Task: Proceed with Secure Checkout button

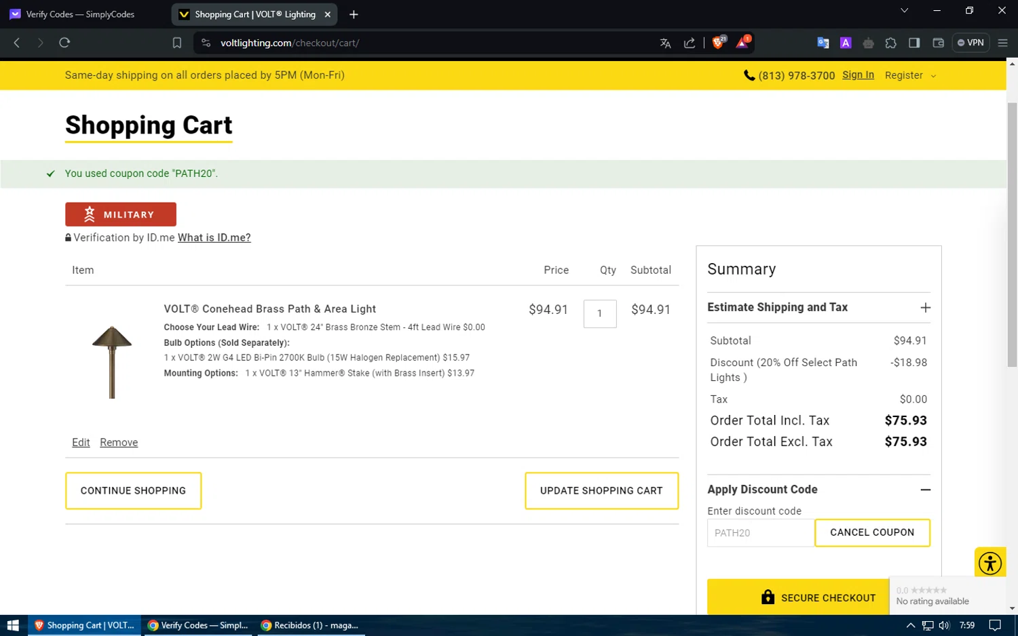Action: (798, 597)
